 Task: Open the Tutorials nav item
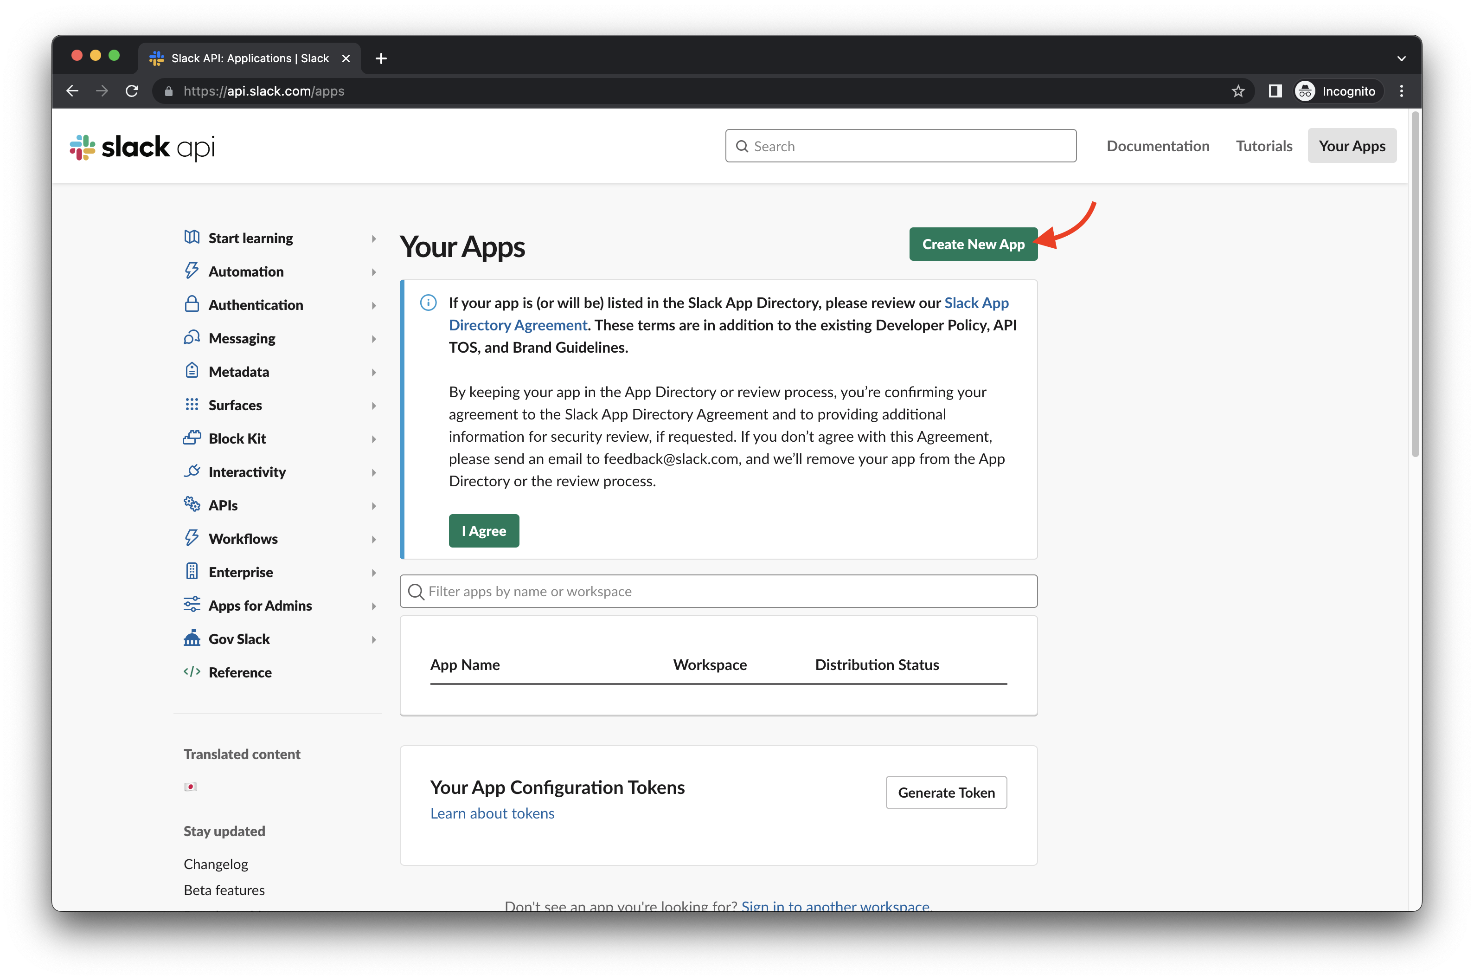(1263, 146)
